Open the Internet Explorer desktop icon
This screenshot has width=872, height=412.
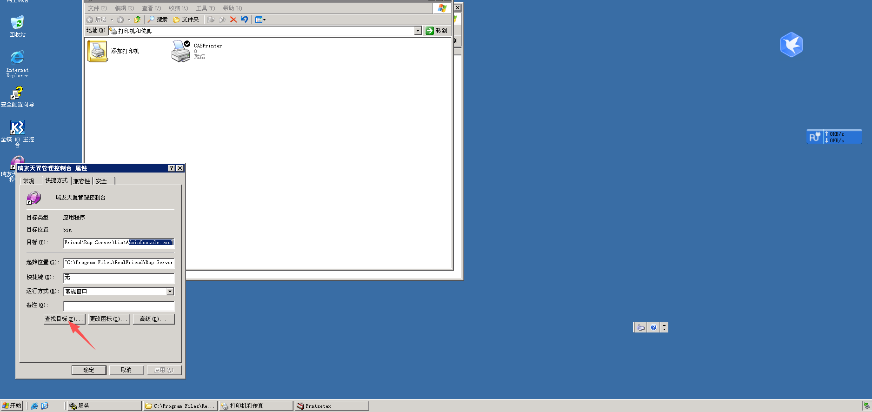coord(17,64)
